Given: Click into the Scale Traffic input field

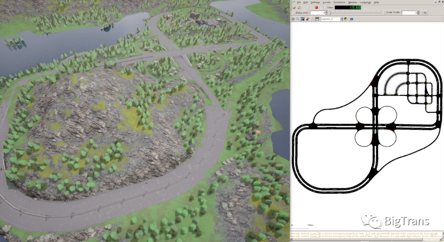Looking at the screenshot, I should tap(409, 13).
